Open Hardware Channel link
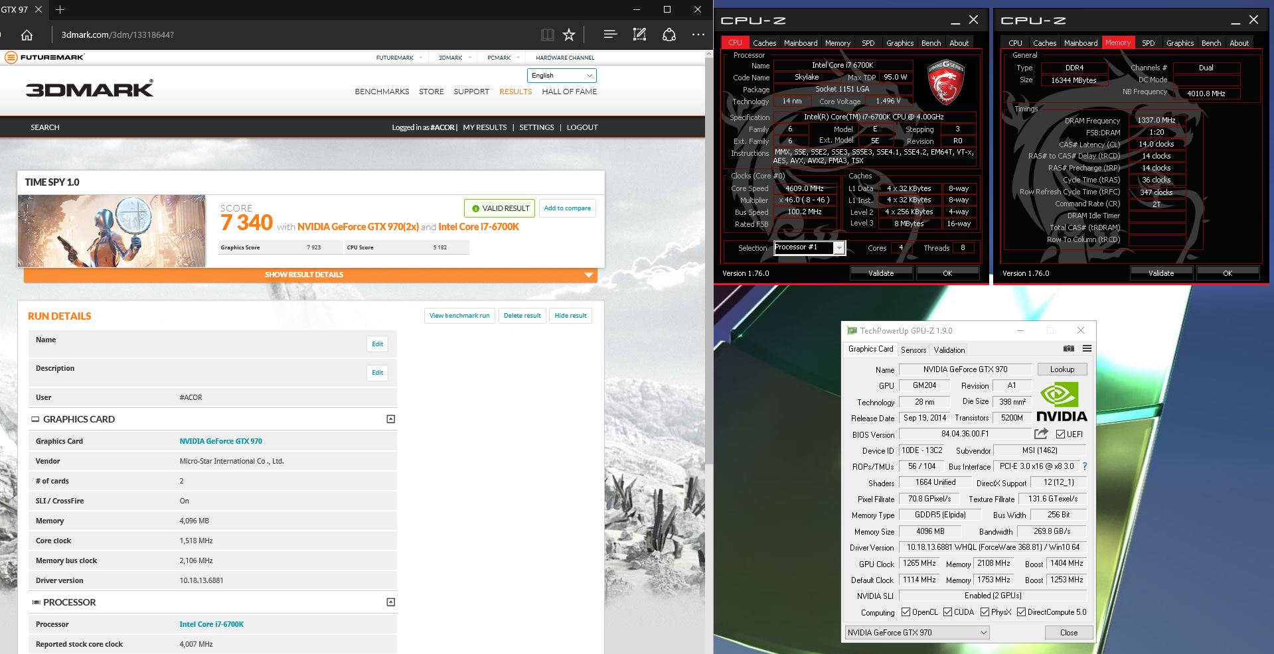Image resolution: width=1274 pixels, height=654 pixels. click(565, 58)
